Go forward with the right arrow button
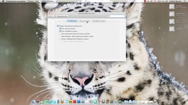 [53, 16]
